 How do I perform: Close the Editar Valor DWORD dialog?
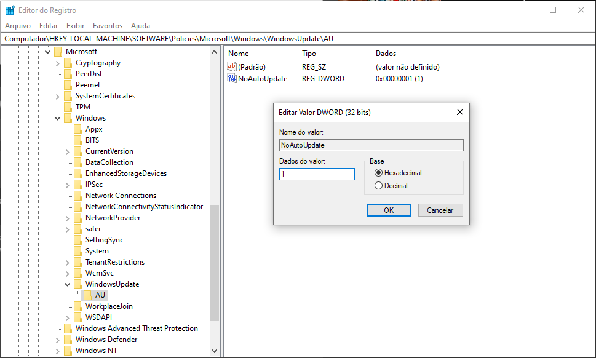[459, 113]
